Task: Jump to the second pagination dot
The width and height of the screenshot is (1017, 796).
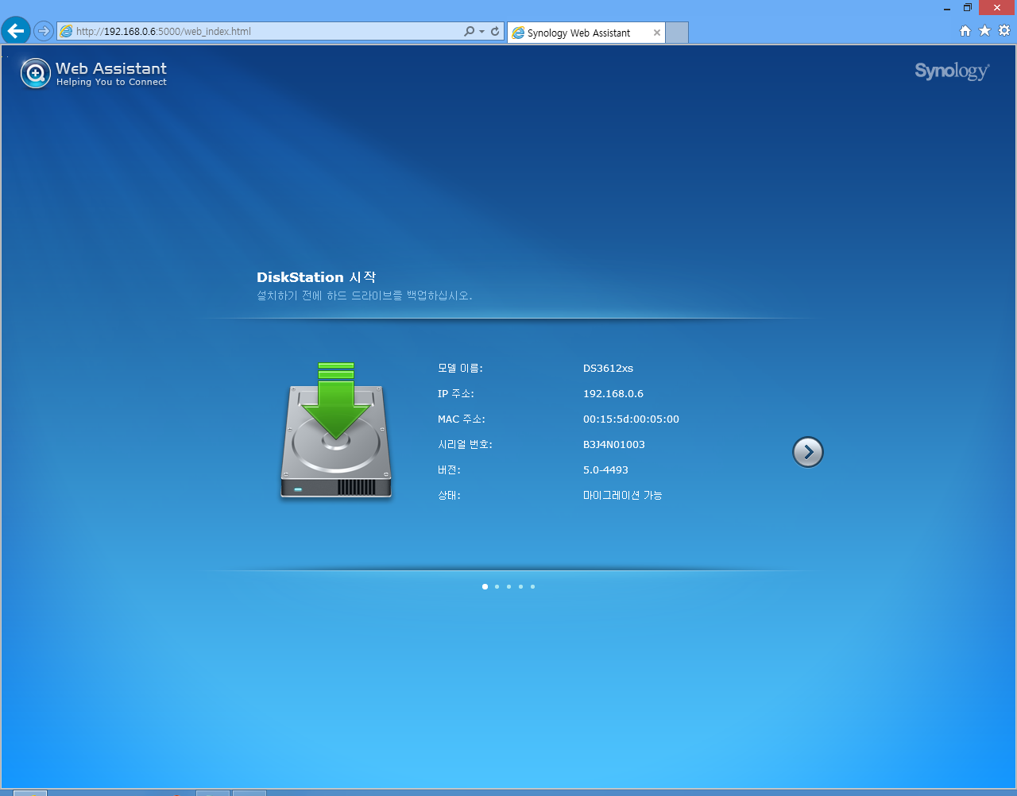Action: pyautogui.click(x=497, y=586)
